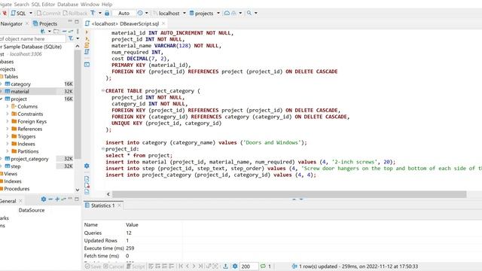Image resolution: width=482 pixels, height=271 pixels.
Task: Click the magnifier search icon in toolbar
Action: click(x=249, y=14)
